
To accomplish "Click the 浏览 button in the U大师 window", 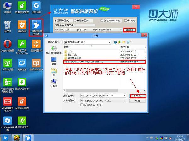I will [x=129, y=30].
